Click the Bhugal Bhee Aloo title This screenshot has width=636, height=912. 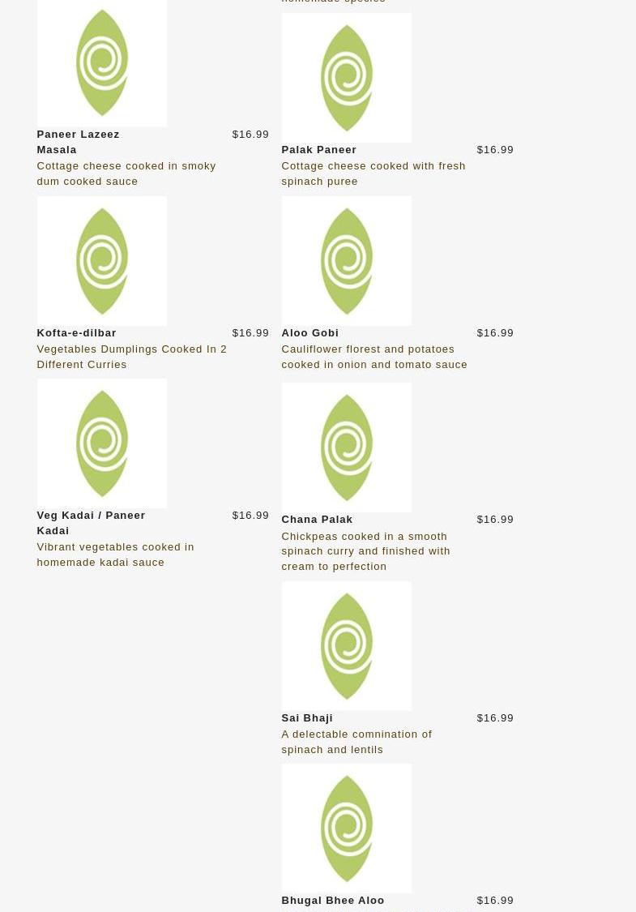[x=332, y=901]
